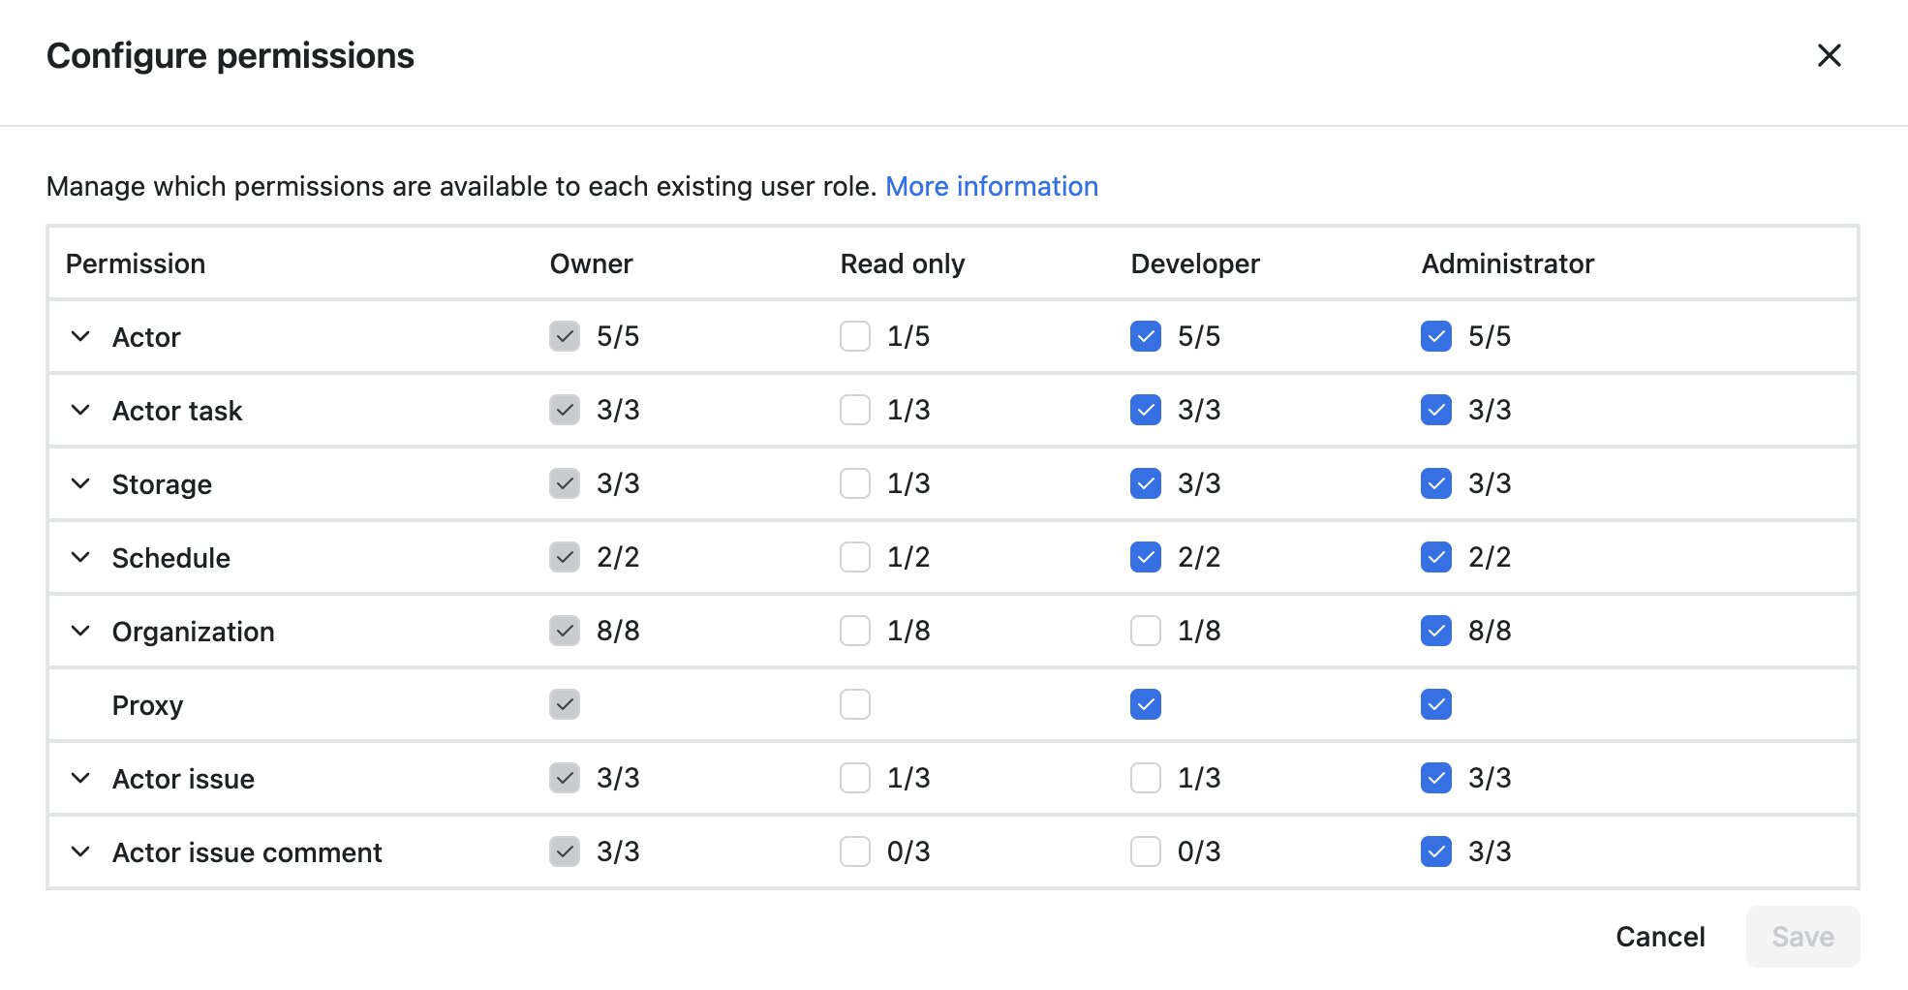Uncheck Administrator permission for Storage
The image size is (1908, 990).
[x=1435, y=483]
